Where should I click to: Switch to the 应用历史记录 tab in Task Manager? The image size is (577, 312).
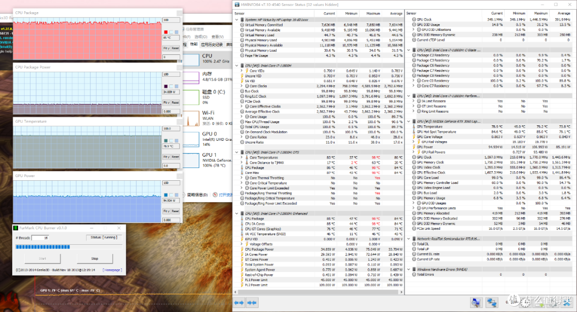[x=212, y=44]
